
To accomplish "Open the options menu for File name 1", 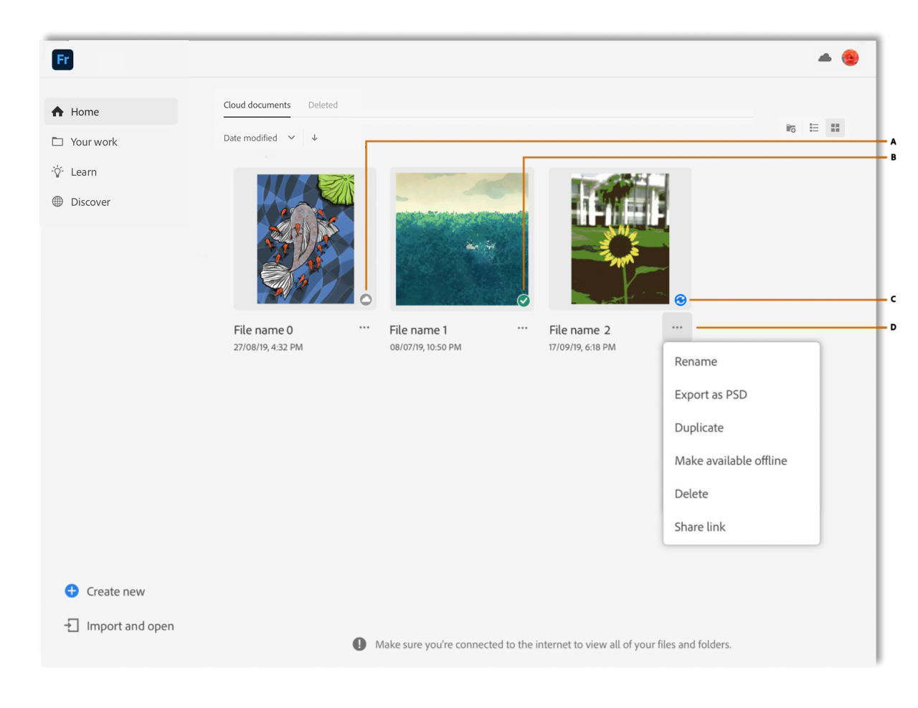I will tap(521, 327).
